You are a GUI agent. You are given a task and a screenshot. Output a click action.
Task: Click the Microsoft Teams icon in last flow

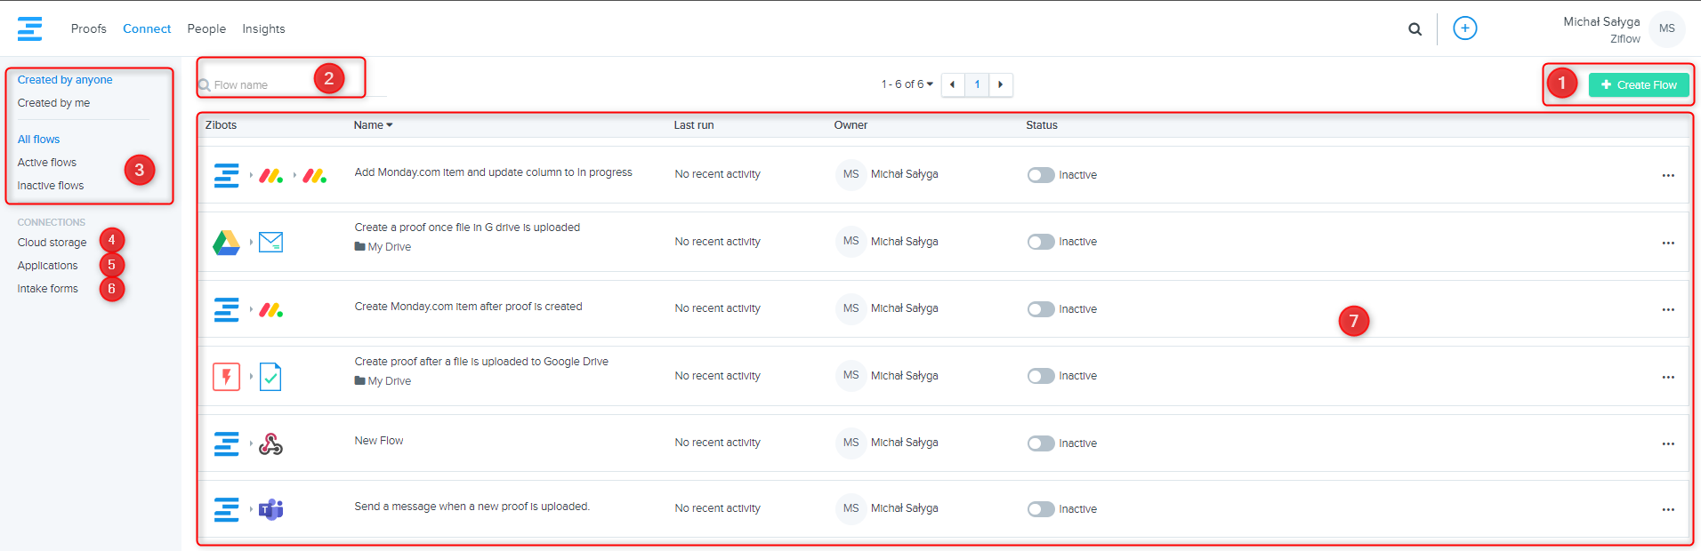[271, 509]
